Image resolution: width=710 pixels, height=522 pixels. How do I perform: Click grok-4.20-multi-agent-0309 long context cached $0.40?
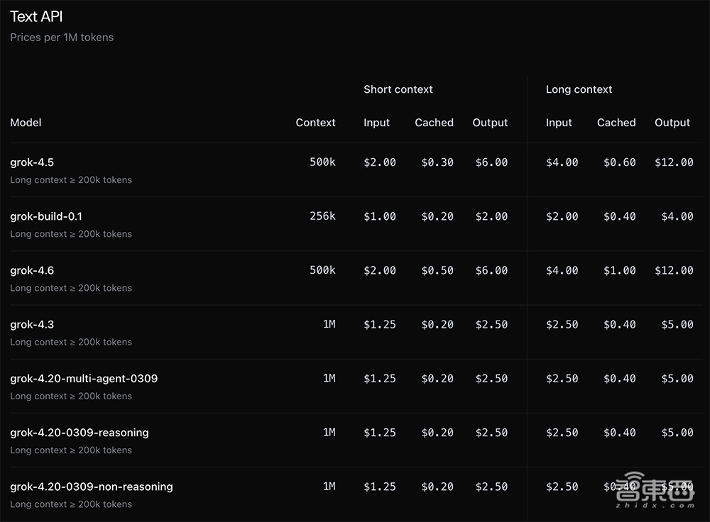(619, 379)
